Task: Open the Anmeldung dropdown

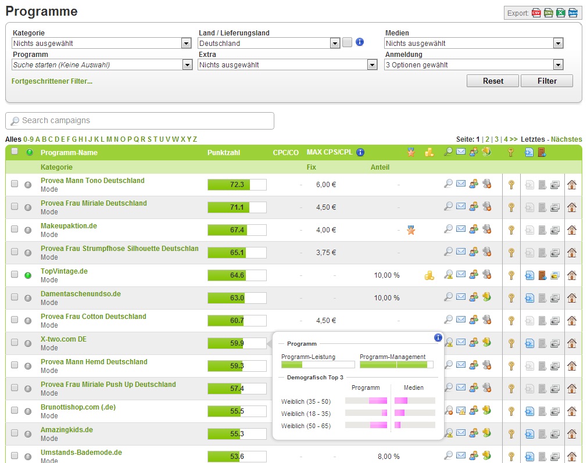Action: pos(474,64)
